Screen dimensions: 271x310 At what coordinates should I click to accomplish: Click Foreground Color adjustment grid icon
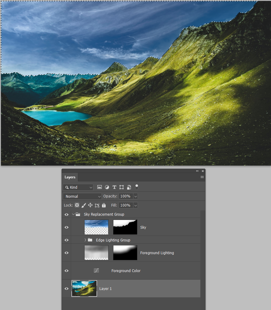coord(96,271)
